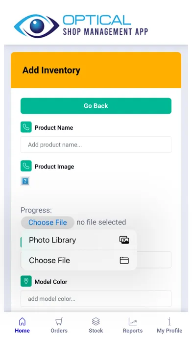Viewport: 192px width, 341px height.
Task: Click the blue Choose File upload button
Action: (x=48, y=222)
